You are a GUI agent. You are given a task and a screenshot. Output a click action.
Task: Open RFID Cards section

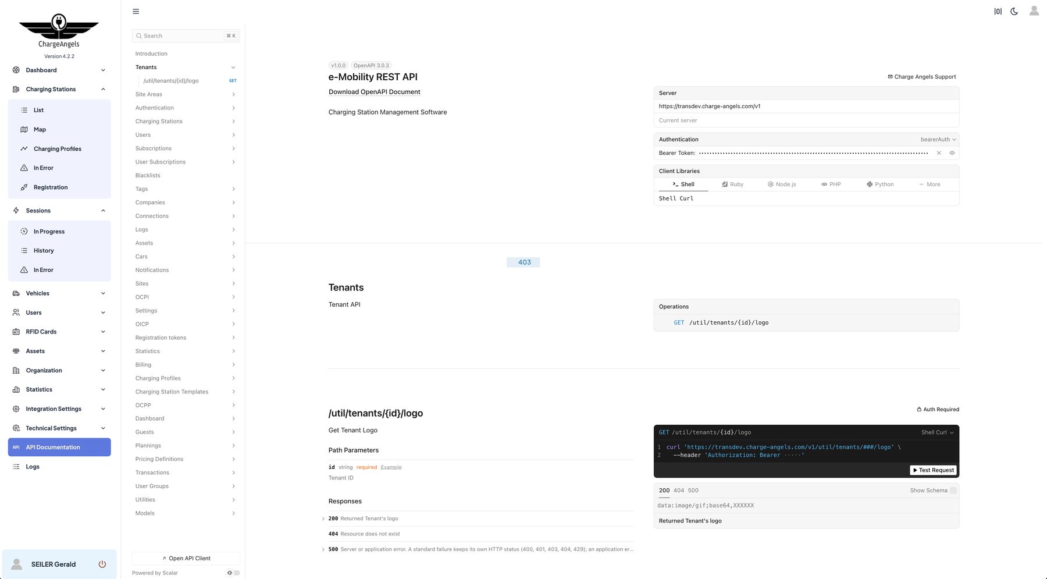coord(59,332)
